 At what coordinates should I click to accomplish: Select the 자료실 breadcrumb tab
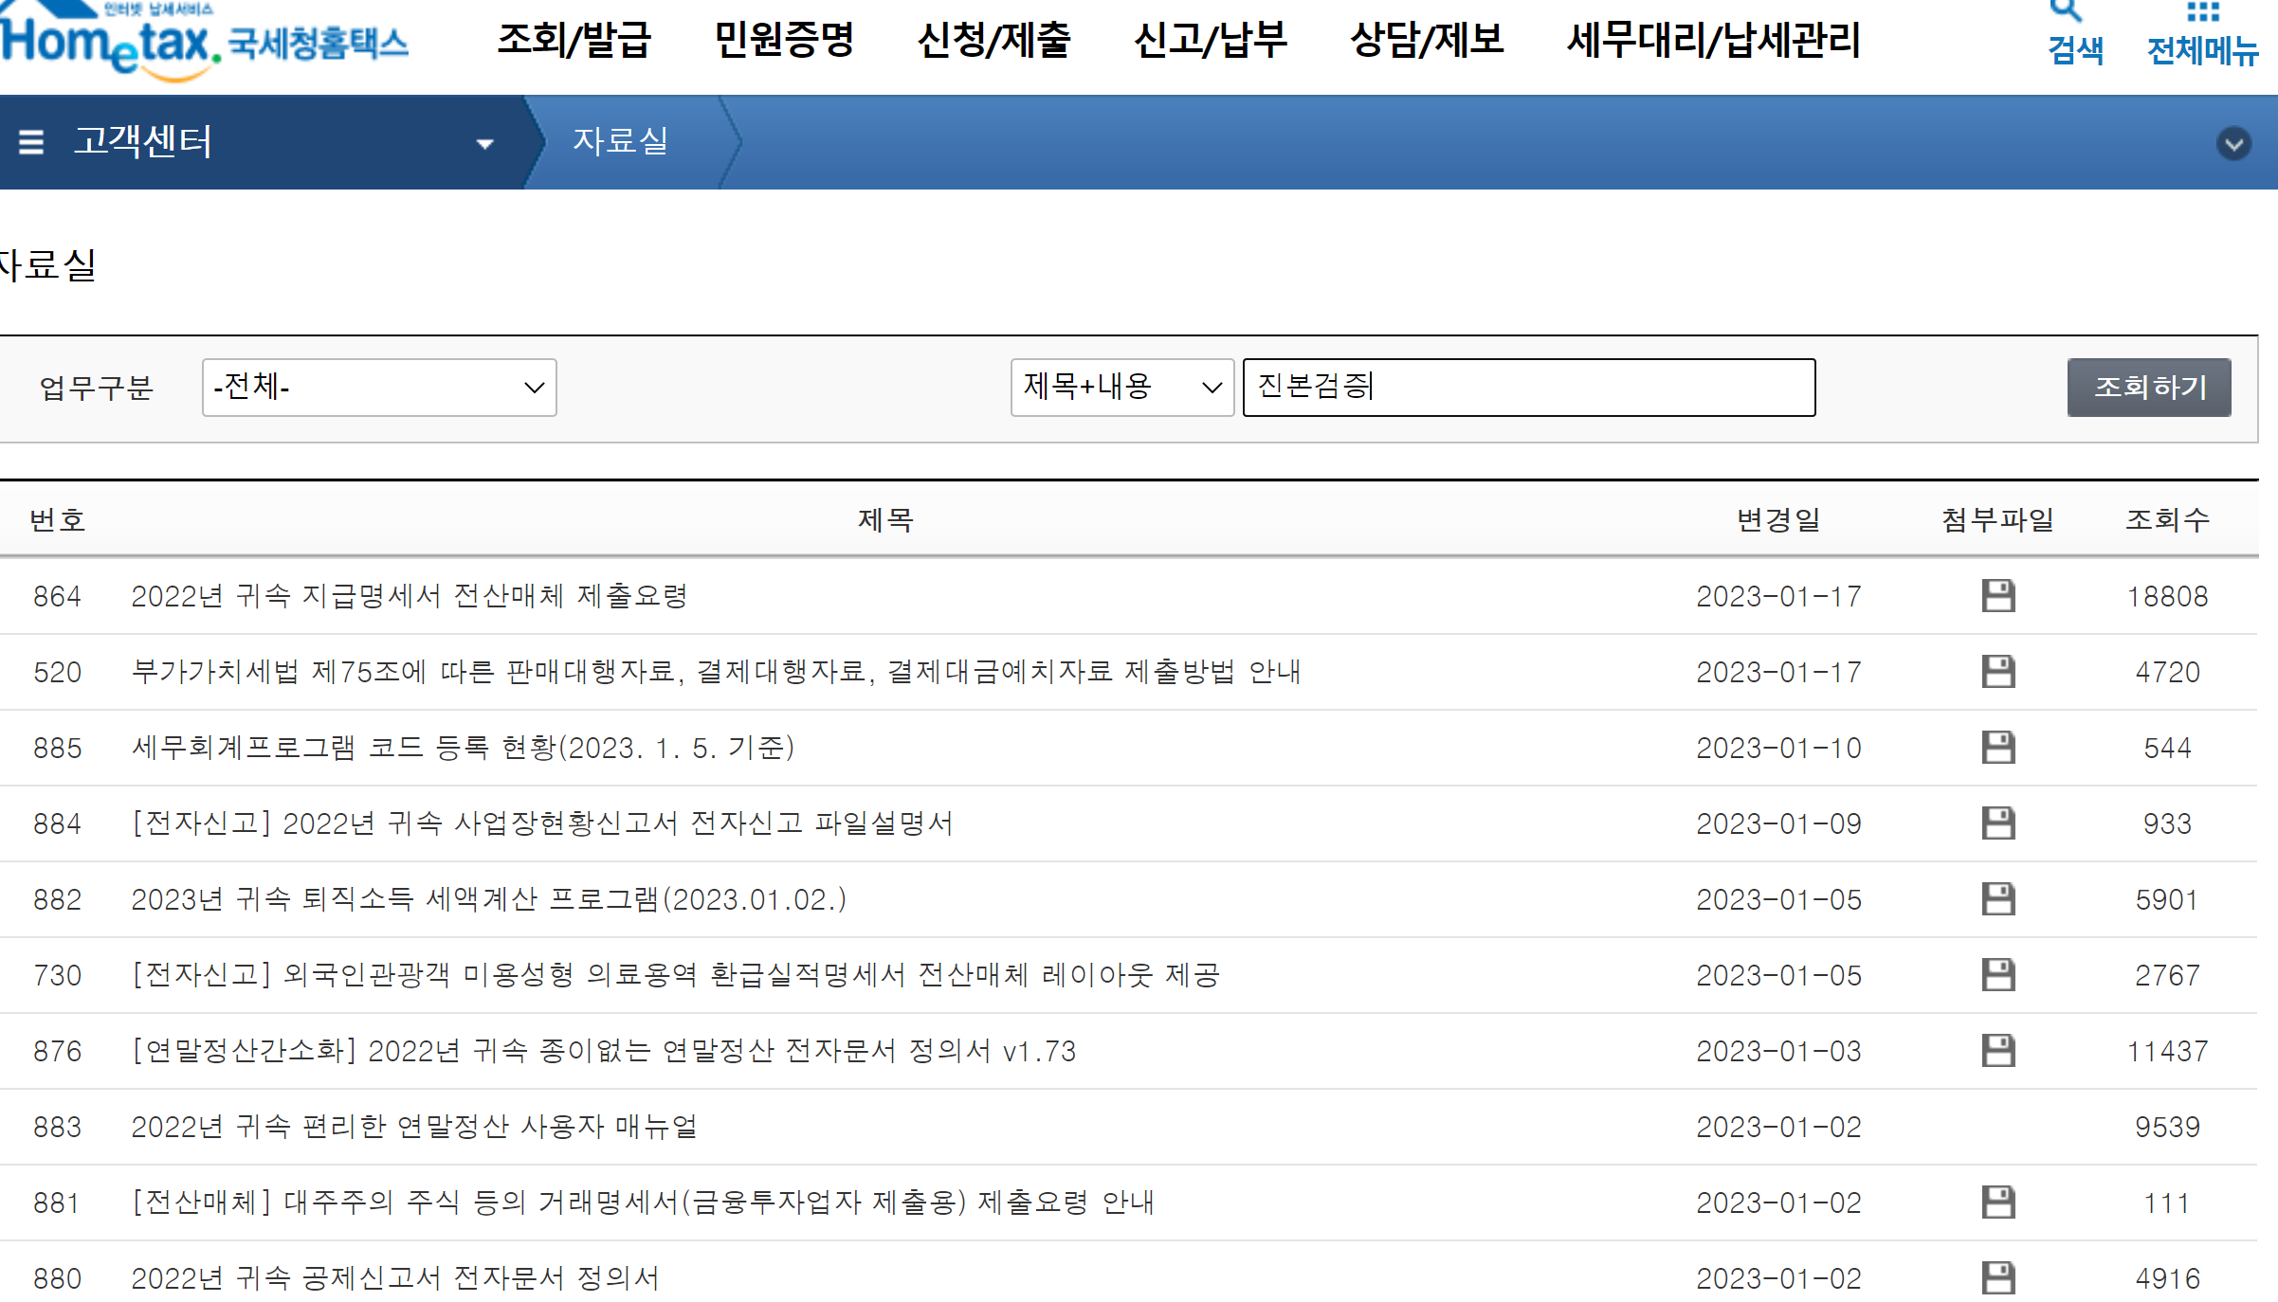click(x=621, y=141)
